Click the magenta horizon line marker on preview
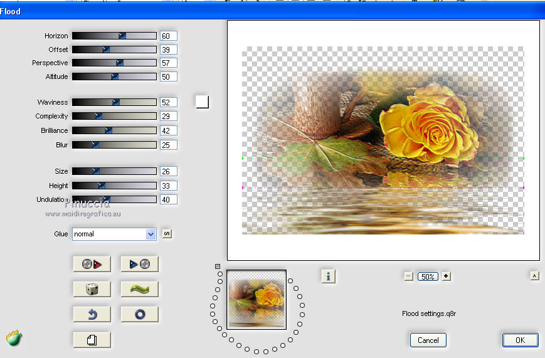 383,187
